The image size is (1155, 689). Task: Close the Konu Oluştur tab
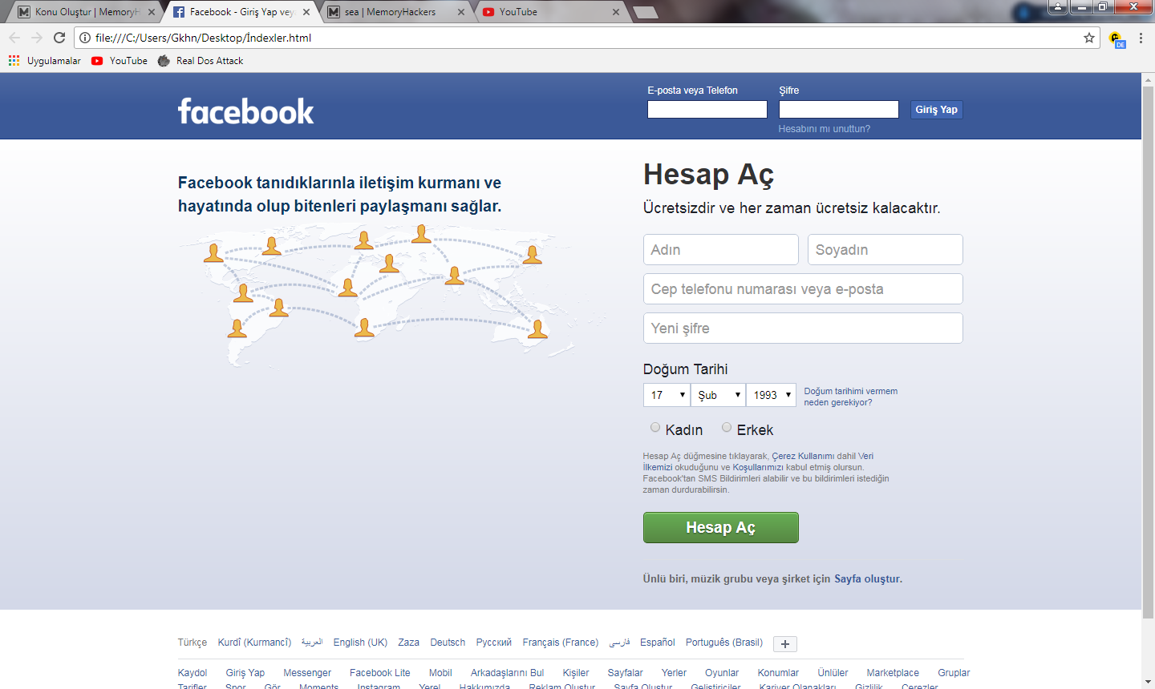(152, 12)
